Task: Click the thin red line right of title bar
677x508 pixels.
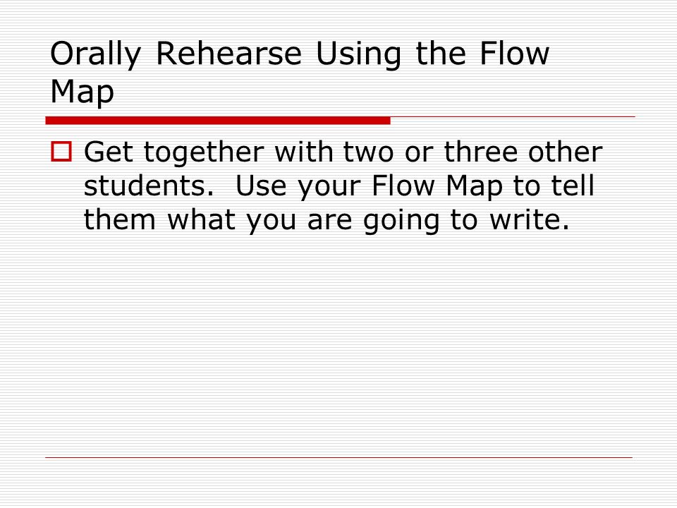Action: (513, 116)
